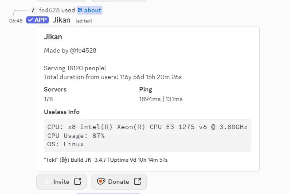
Task: Click the Jikan embed title
Action: point(53,37)
